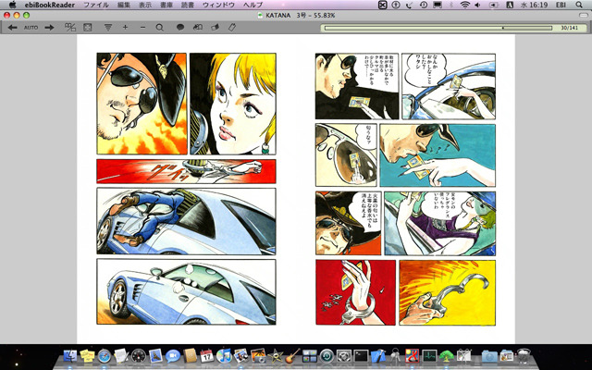This screenshot has width=592, height=370.
Task: Click the double tag bookmark icon
Action: point(198,27)
